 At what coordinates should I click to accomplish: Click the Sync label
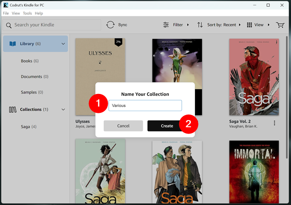(x=123, y=25)
